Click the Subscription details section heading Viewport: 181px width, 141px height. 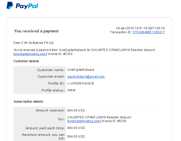(28, 101)
